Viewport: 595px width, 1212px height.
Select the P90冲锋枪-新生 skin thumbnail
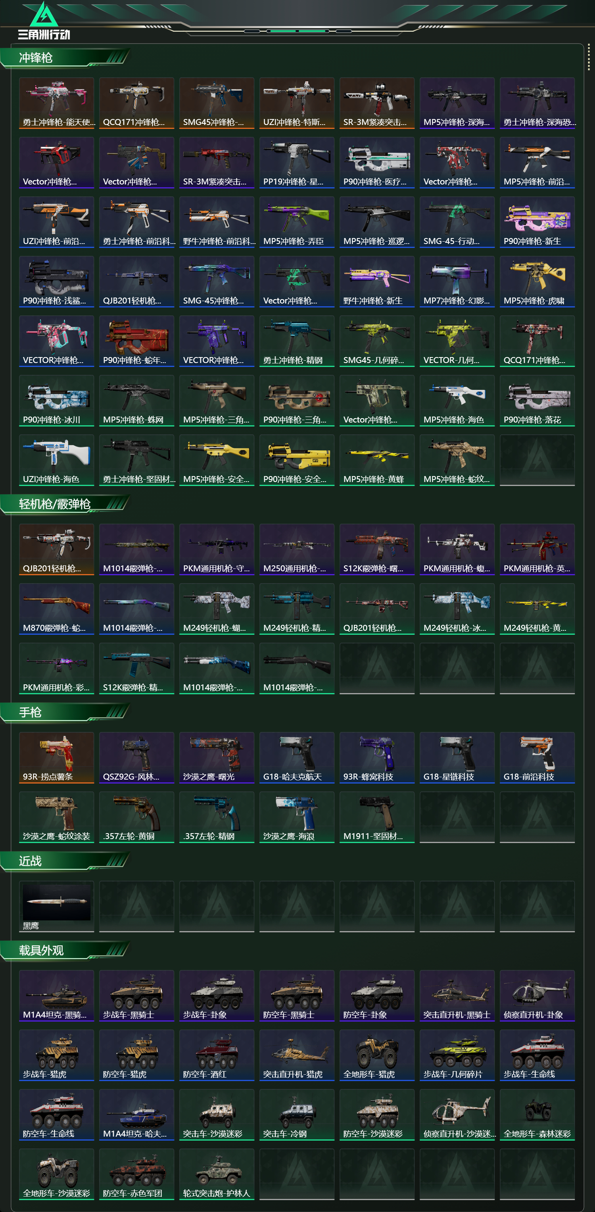coord(537,222)
